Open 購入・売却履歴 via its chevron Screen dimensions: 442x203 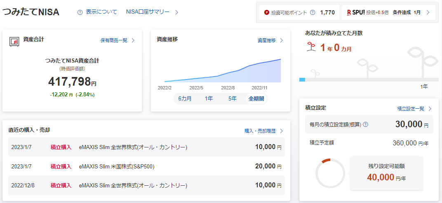pos(282,131)
